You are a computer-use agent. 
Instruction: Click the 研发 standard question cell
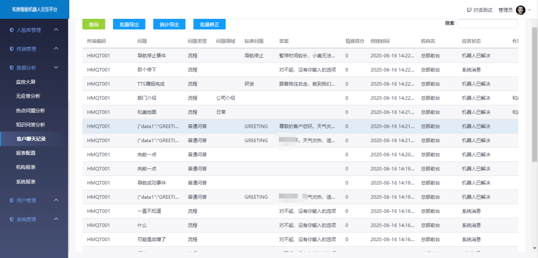pos(250,84)
